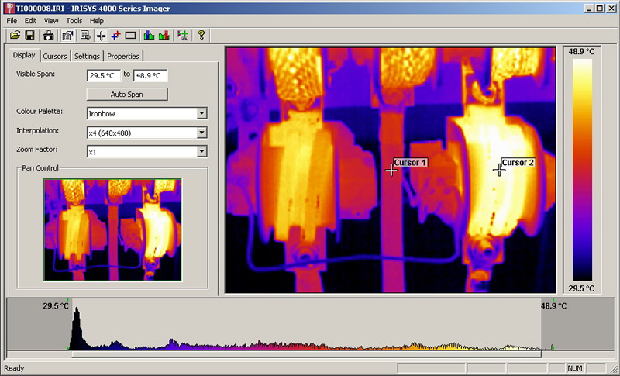Select the red-blue dual cursor tool

(x=115, y=35)
